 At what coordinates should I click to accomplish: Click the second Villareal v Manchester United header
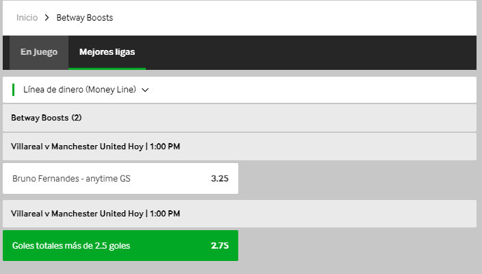pos(240,214)
